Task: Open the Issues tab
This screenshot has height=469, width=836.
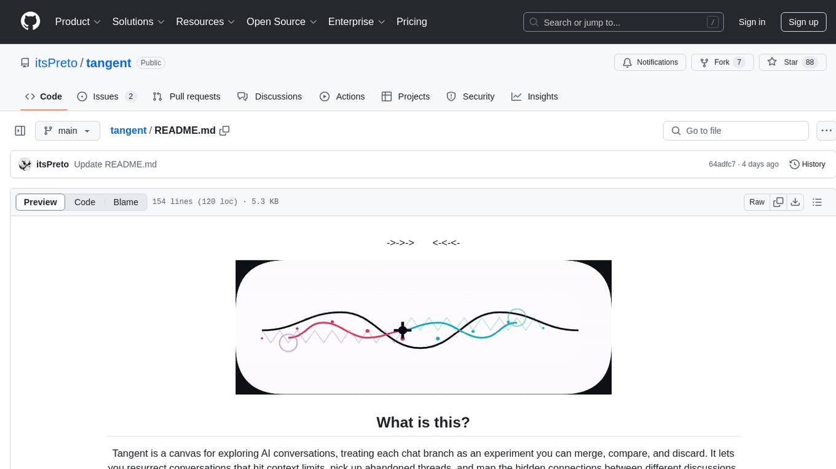Action: pos(106,96)
